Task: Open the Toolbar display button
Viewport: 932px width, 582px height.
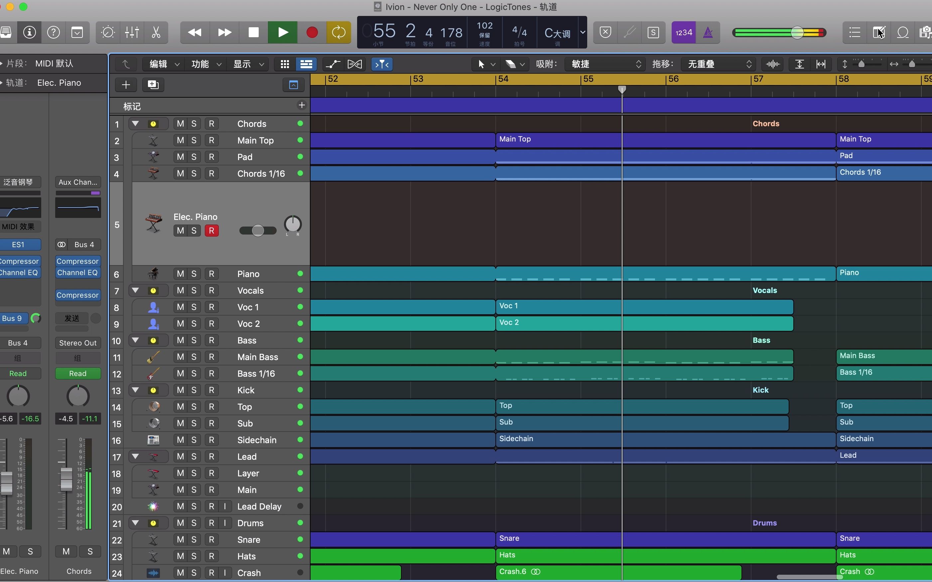Action: pos(77,32)
